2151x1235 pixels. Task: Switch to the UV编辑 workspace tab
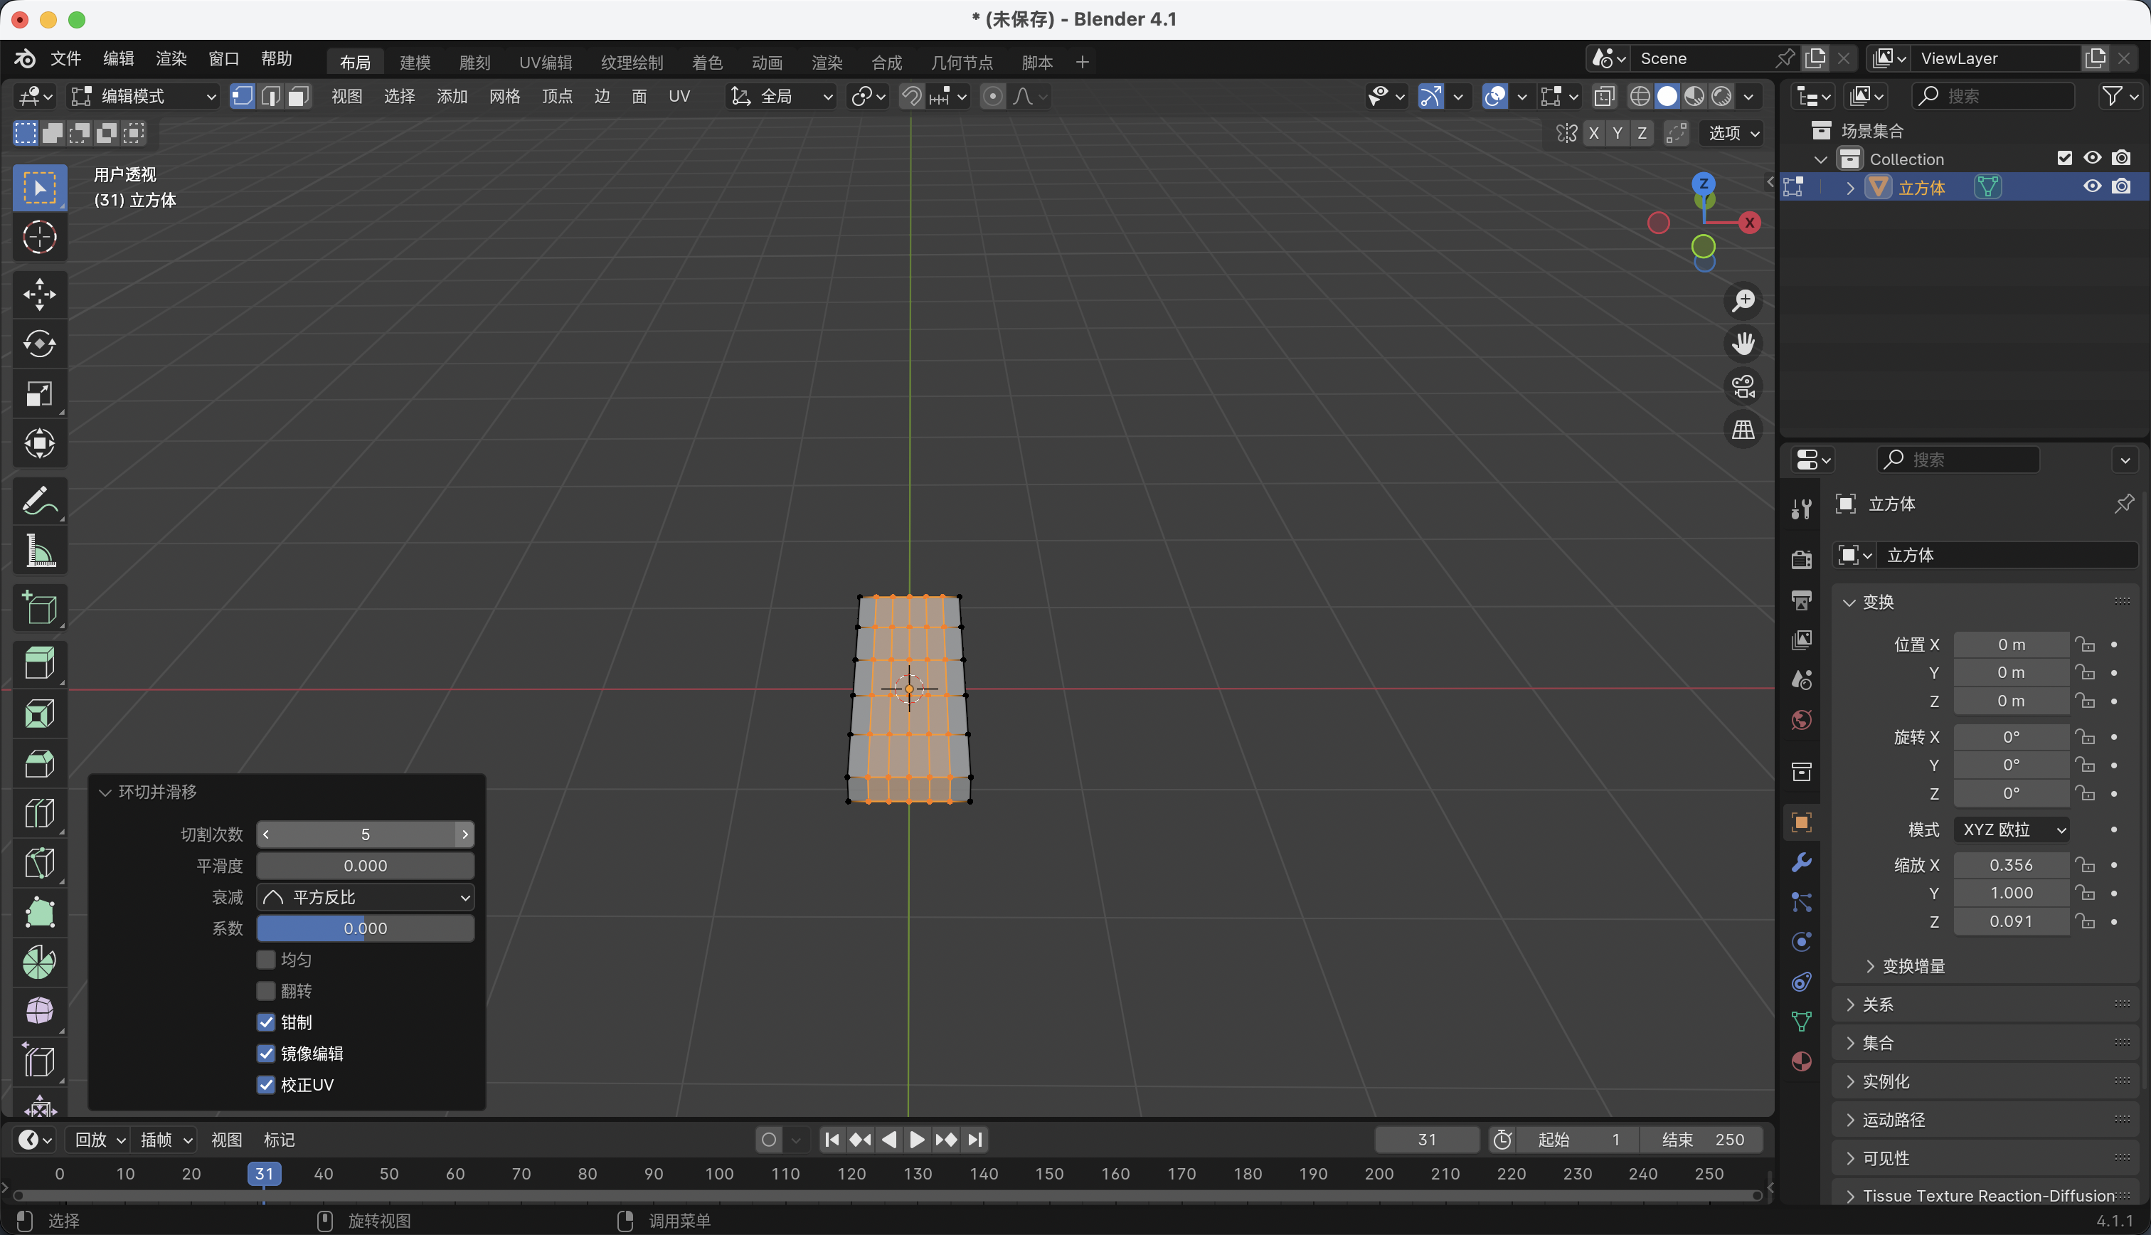[x=545, y=62]
